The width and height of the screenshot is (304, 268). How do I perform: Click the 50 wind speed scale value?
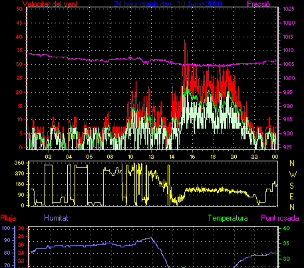(19, 9)
